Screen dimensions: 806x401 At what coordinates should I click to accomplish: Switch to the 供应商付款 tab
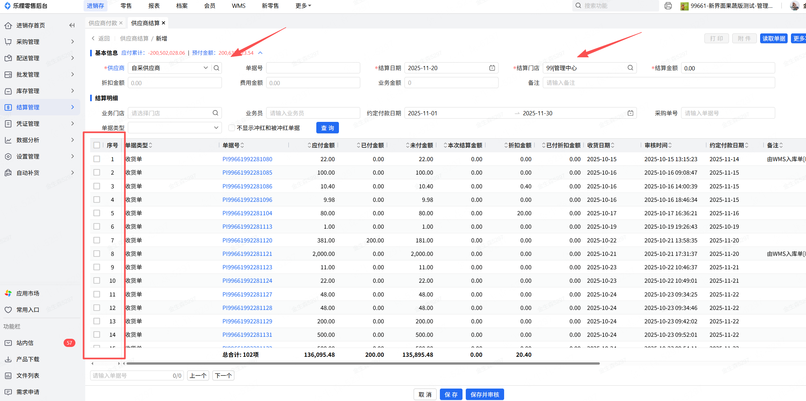tap(103, 23)
